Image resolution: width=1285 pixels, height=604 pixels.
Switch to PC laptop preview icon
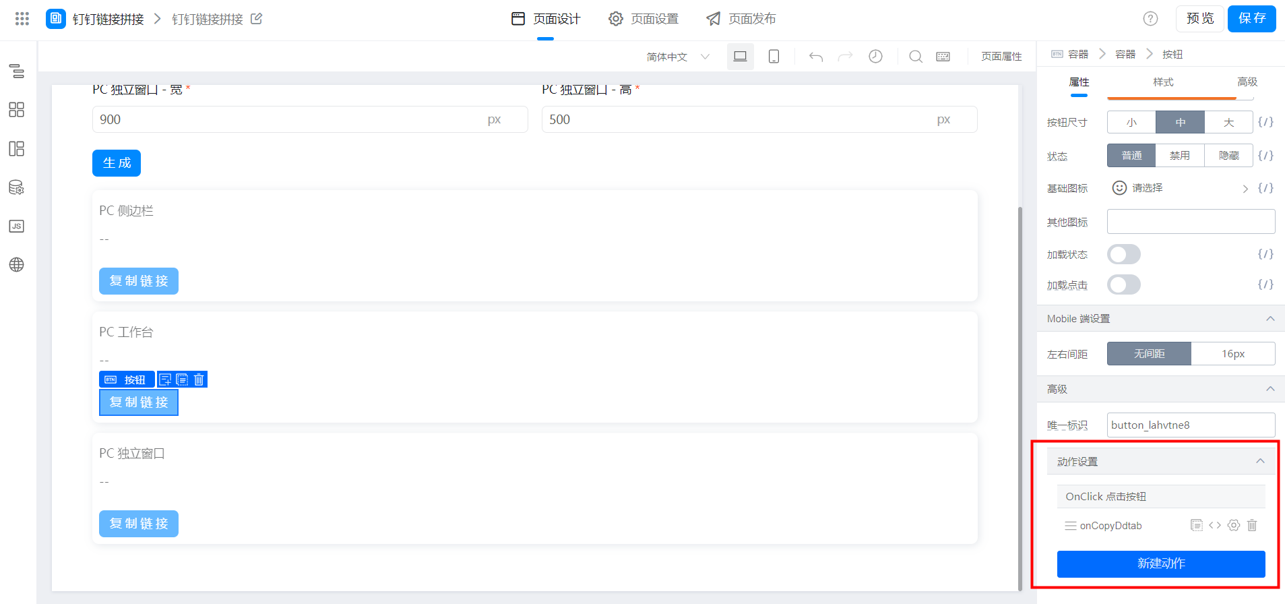click(741, 57)
